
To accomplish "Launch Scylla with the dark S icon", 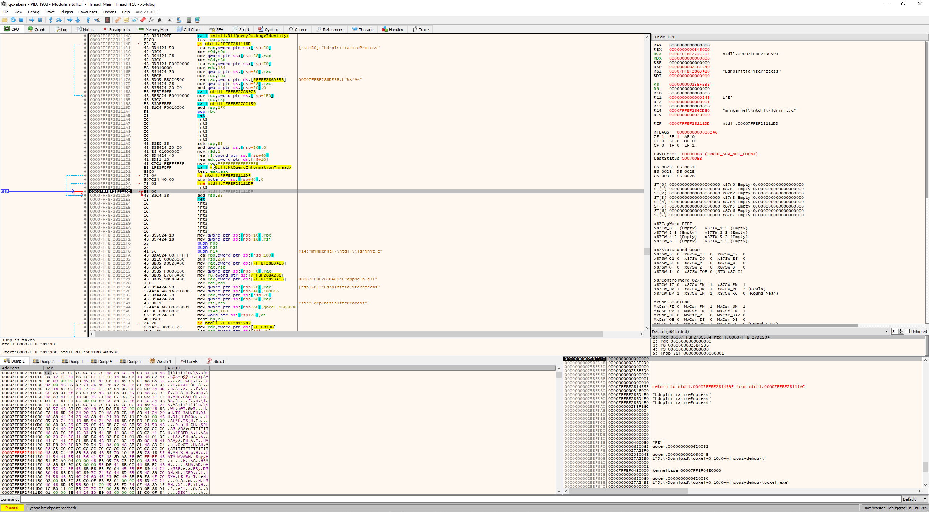I will pyautogui.click(x=107, y=20).
